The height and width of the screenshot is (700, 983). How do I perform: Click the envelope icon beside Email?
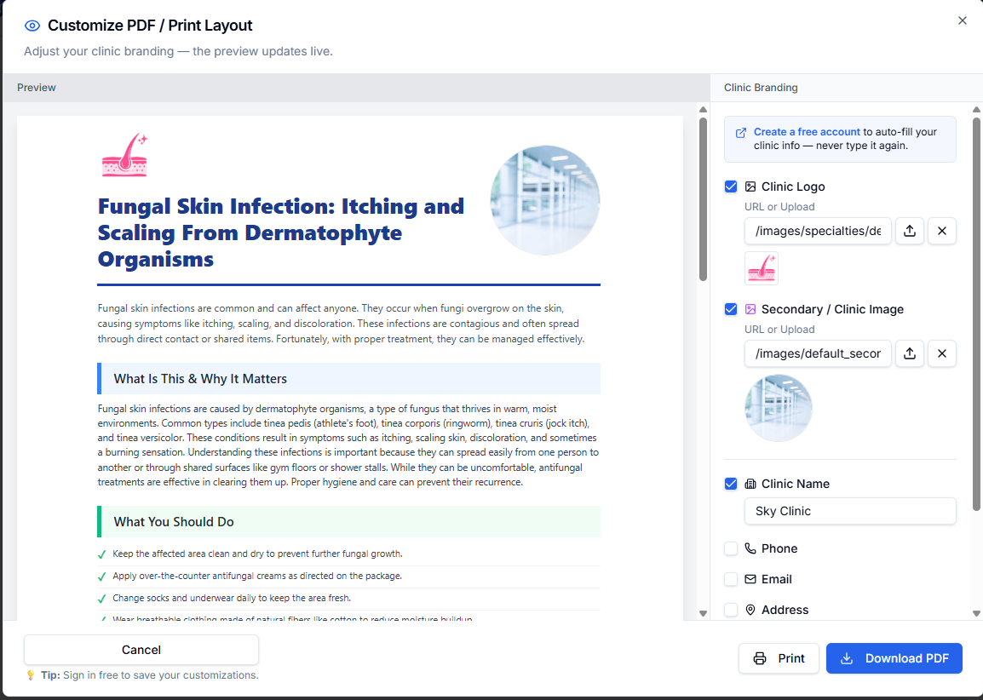pos(750,580)
